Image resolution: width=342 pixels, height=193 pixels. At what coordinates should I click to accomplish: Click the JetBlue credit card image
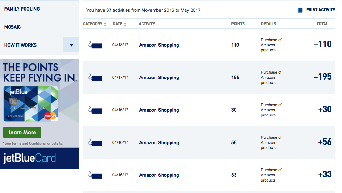(31, 104)
